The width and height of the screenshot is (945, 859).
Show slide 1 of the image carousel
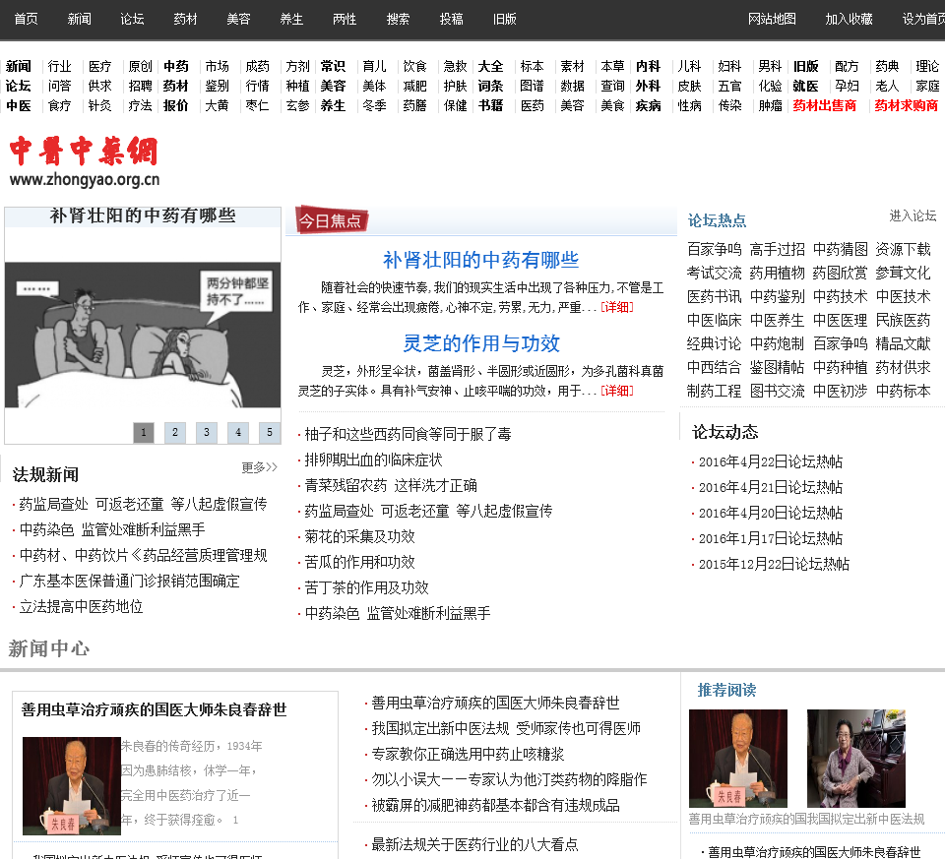click(144, 432)
